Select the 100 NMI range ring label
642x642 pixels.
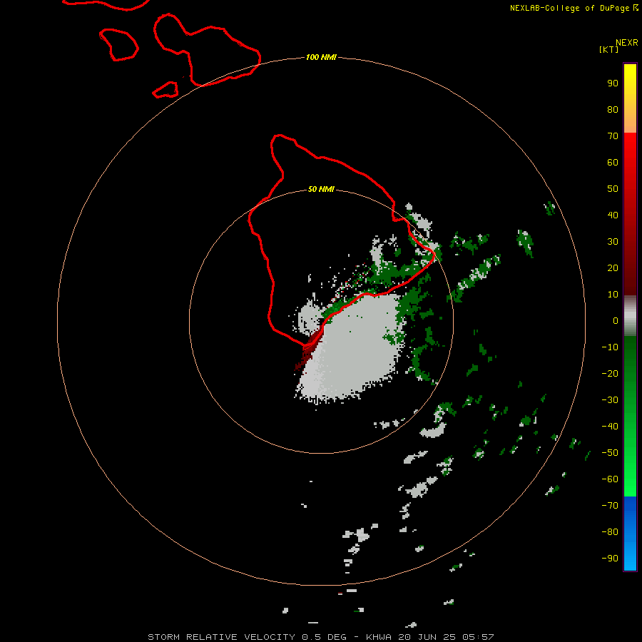(321, 57)
